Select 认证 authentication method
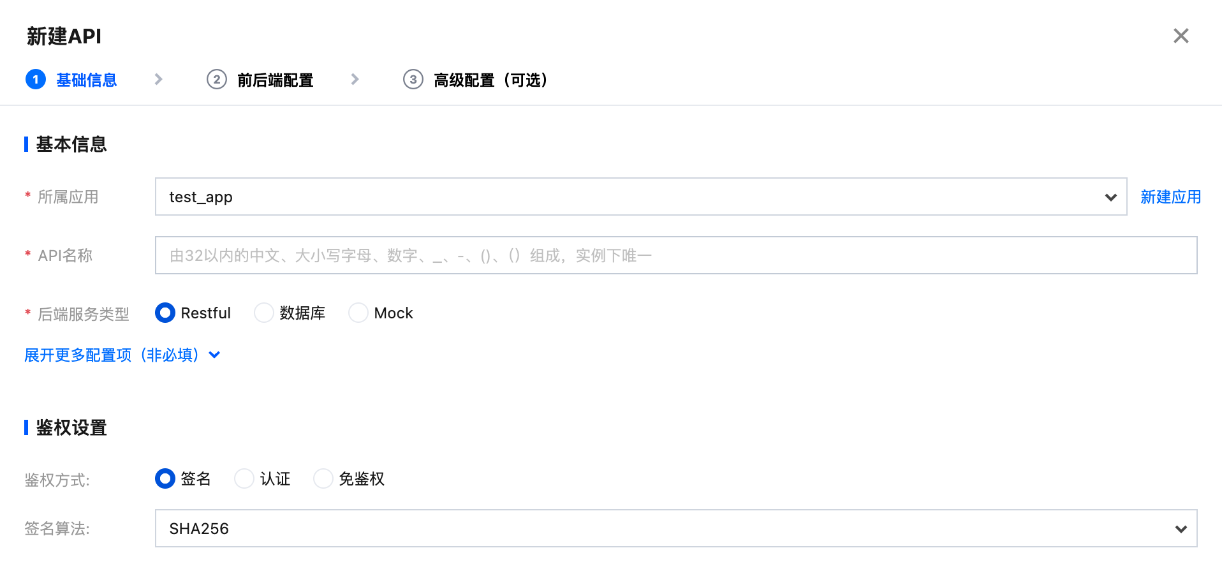The image size is (1222, 578). 244,478
